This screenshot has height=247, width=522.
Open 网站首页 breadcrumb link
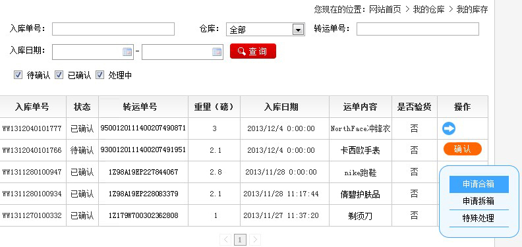(x=385, y=10)
